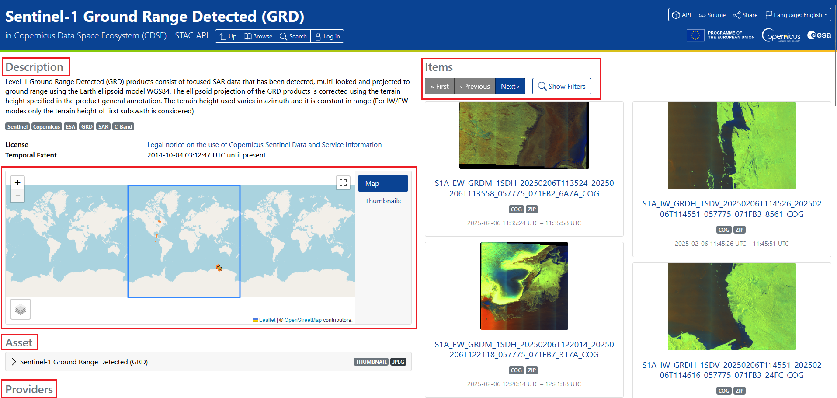
Task: Click the ESA keyword tag
Action: tap(70, 126)
